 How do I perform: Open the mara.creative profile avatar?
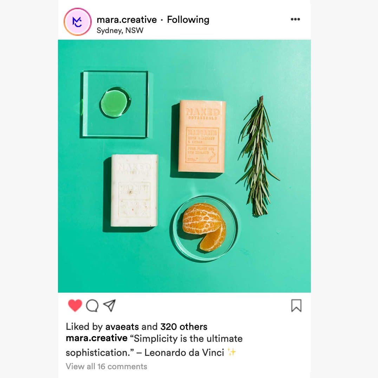pos(77,22)
